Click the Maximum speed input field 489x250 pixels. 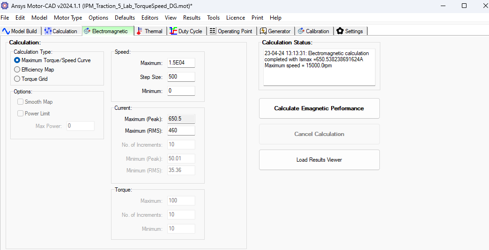pos(181,63)
